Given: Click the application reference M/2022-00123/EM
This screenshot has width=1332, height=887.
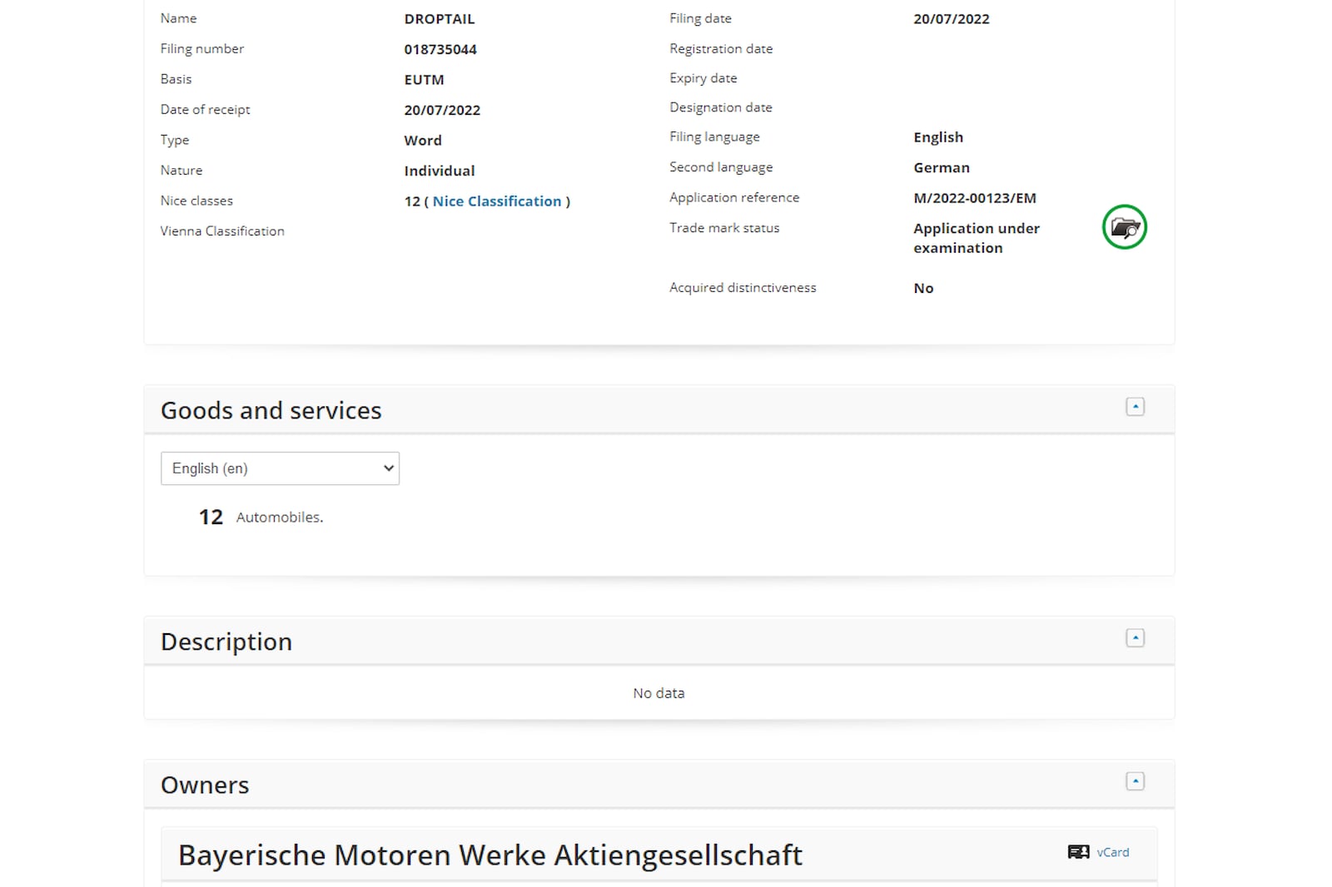Looking at the screenshot, I should point(974,198).
